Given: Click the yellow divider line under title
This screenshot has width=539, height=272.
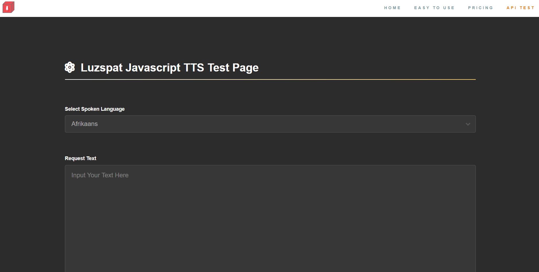Looking at the screenshot, I should point(270,79).
